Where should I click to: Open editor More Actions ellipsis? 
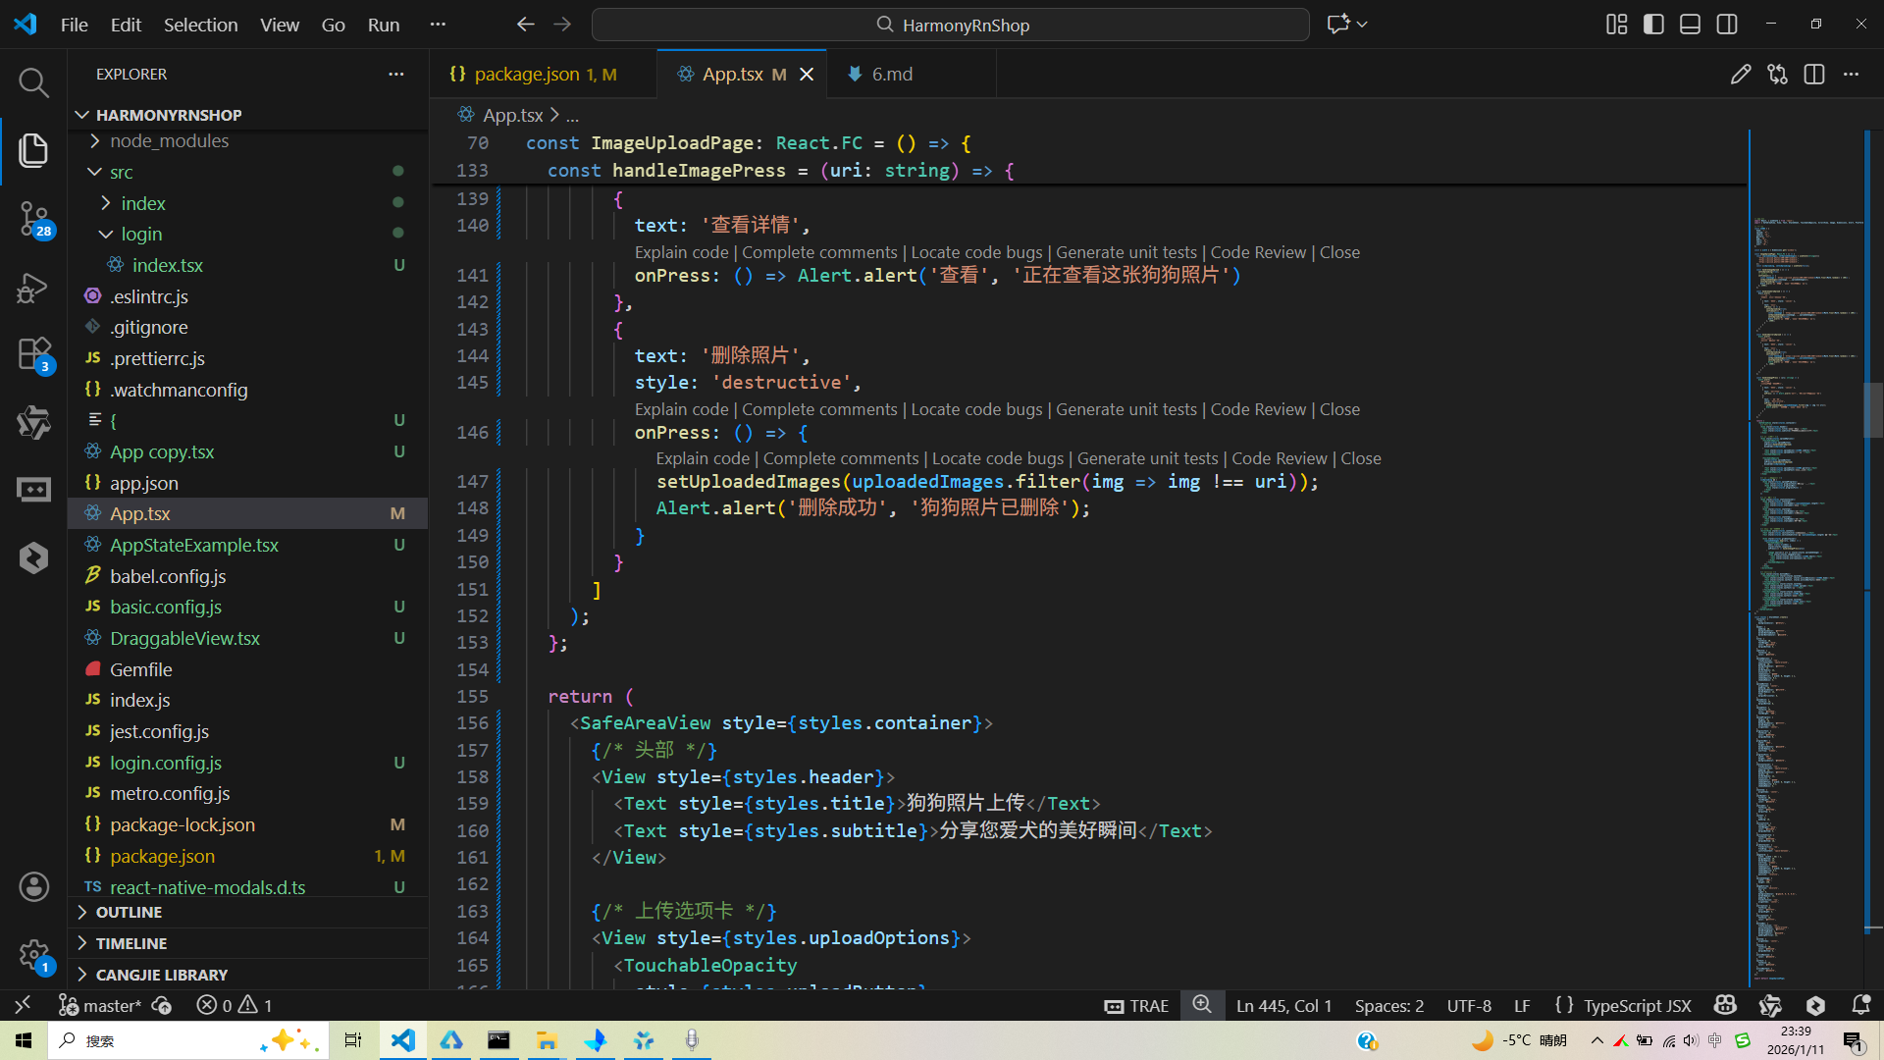[1851, 75]
